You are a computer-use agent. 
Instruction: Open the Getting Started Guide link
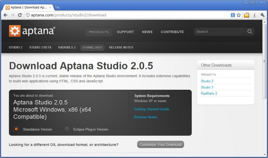(152, 109)
